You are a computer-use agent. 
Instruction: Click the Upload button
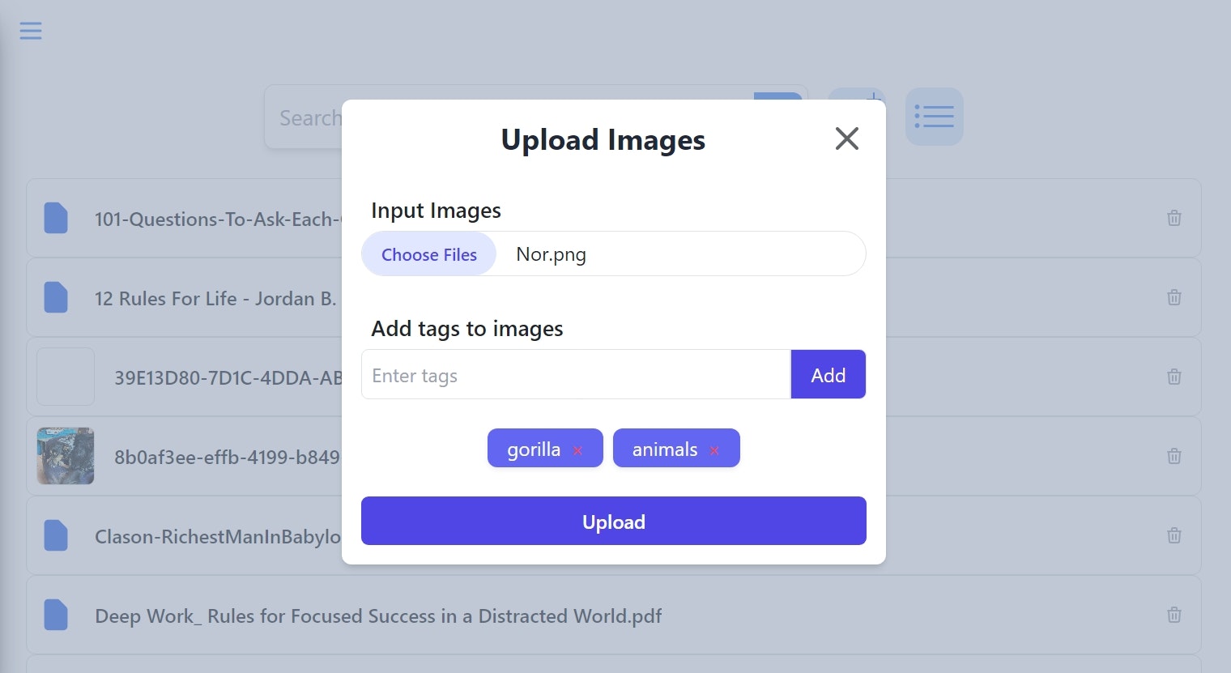click(x=613, y=521)
